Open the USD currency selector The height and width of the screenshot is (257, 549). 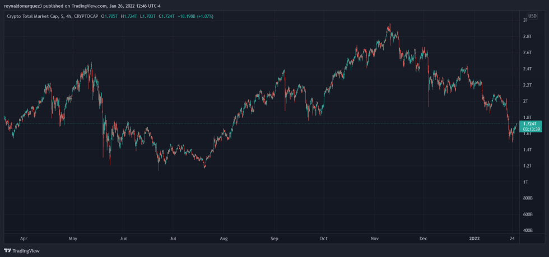pyautogui.click(x=532, y=16)
